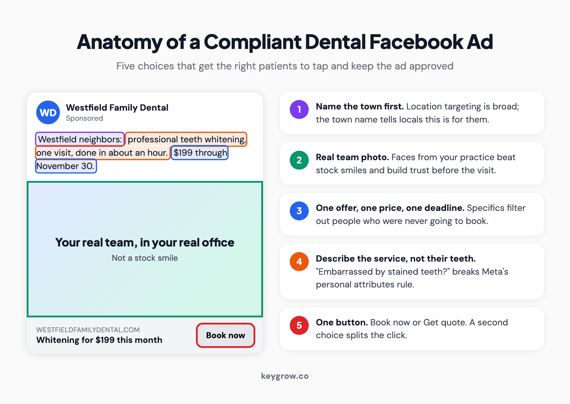Click the Book now button

click(226, 335)
